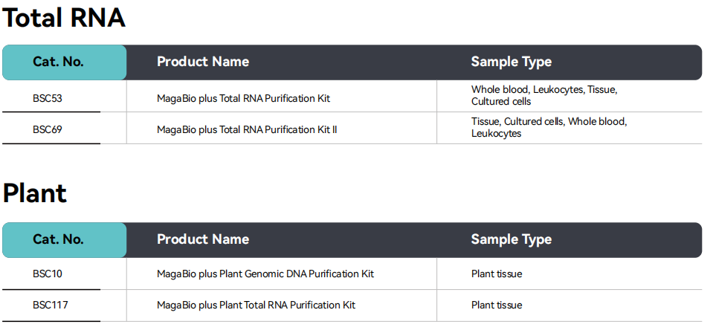Select catalog number BSC10
Viewport: 716px width, 333px height.
coord(48,274)
